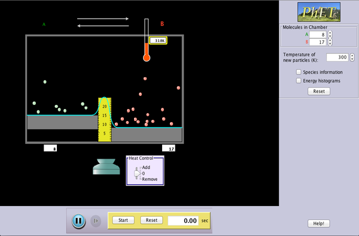Reset the stopwatch timer

point(151,220)
